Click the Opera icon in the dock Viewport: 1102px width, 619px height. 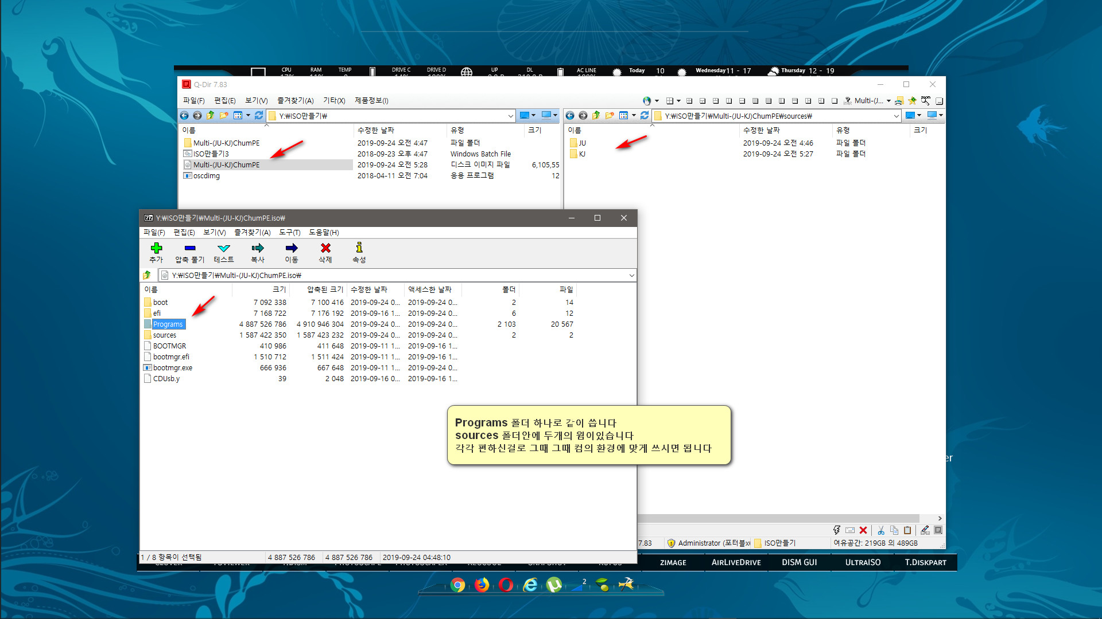506,585
